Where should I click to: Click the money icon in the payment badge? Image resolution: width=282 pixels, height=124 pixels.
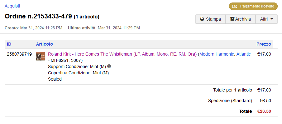(235, 6)
